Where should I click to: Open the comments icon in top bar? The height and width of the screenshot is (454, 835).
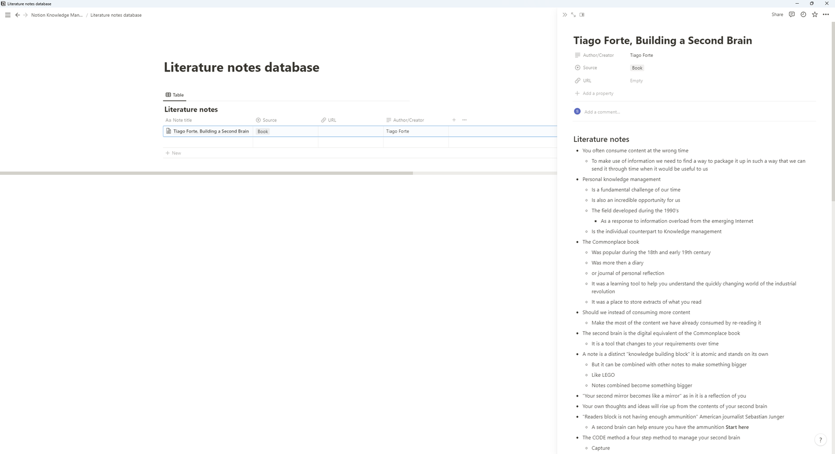(792, 15)
